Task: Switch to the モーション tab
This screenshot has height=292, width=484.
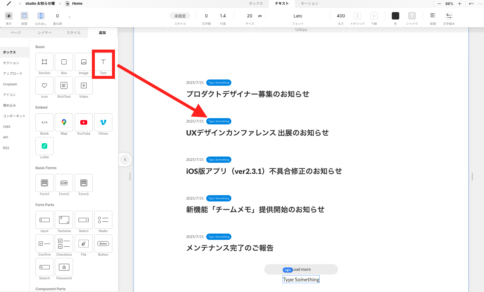Action: point(309,4)
